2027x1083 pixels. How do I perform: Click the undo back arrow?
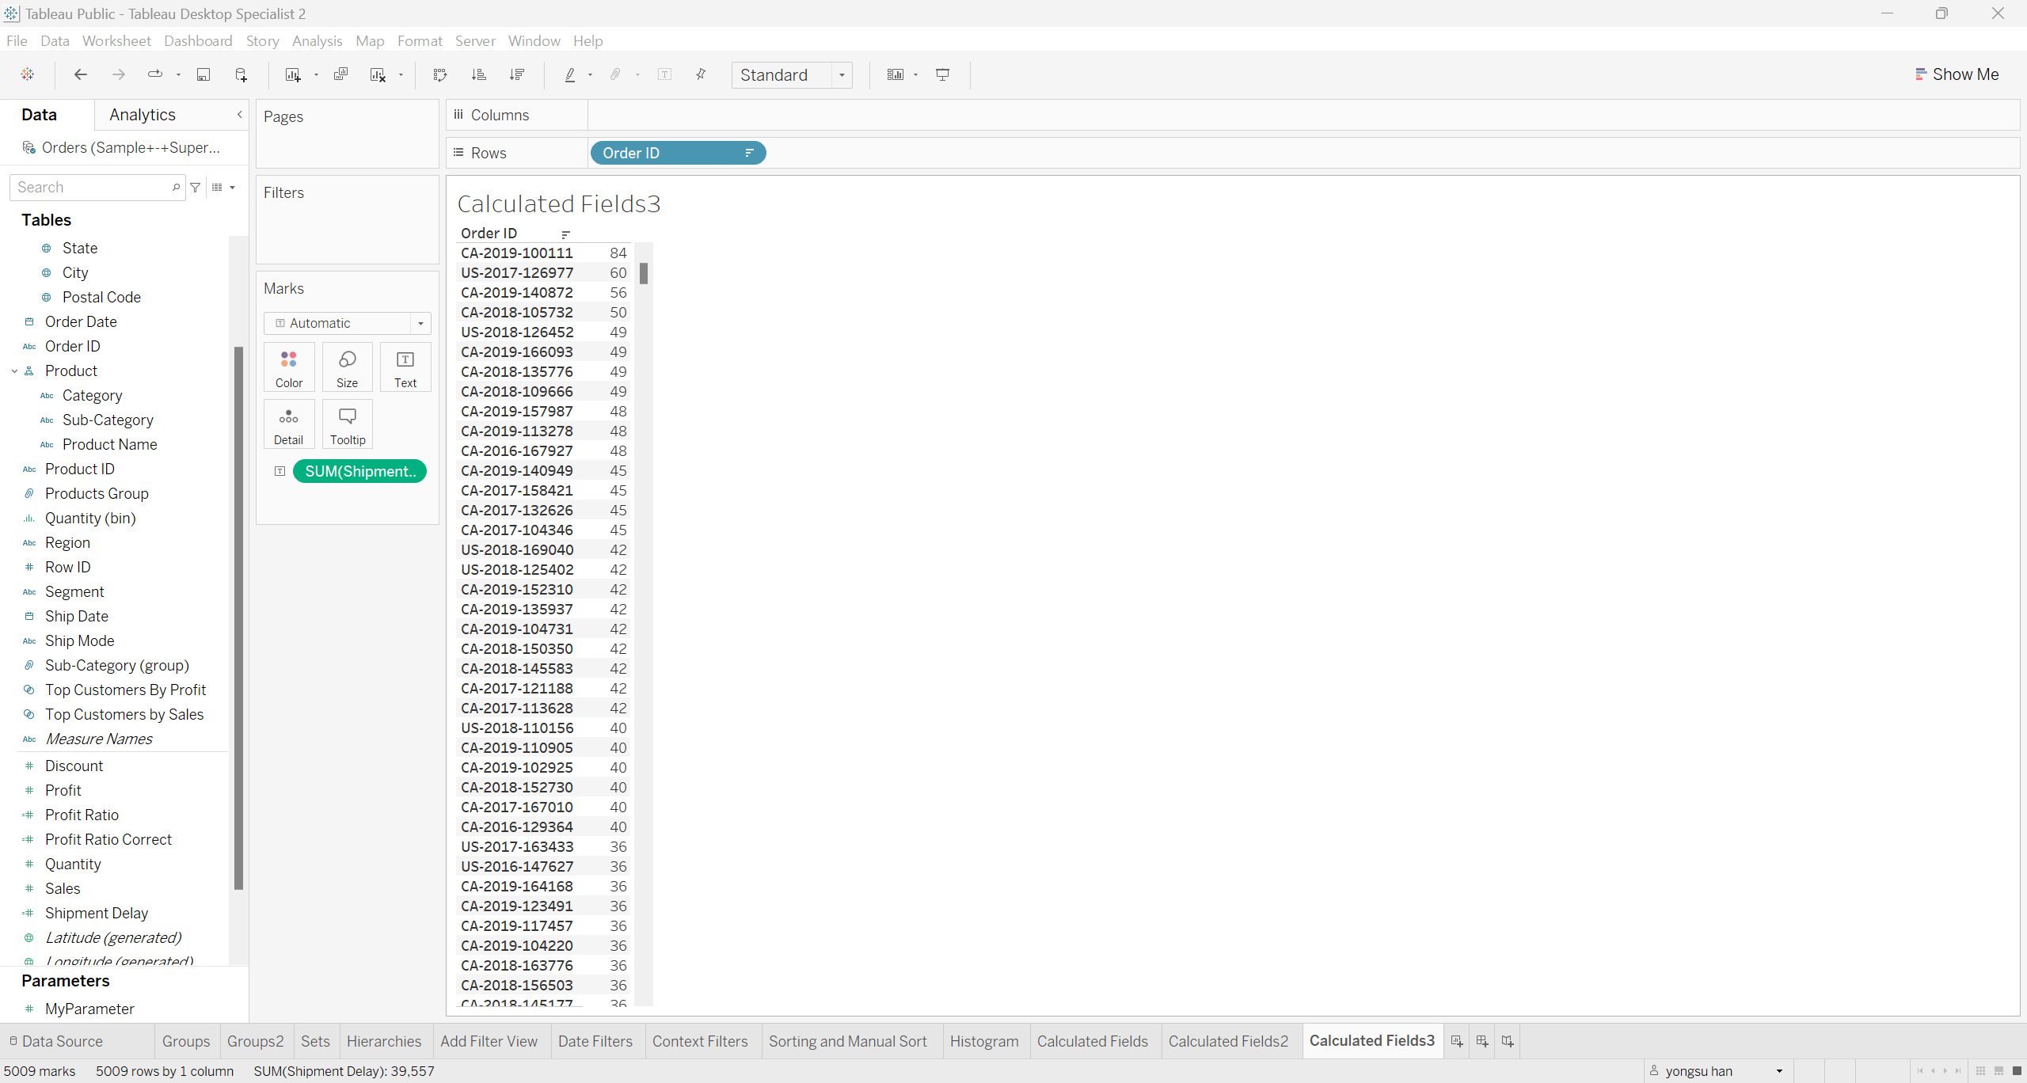80,74
